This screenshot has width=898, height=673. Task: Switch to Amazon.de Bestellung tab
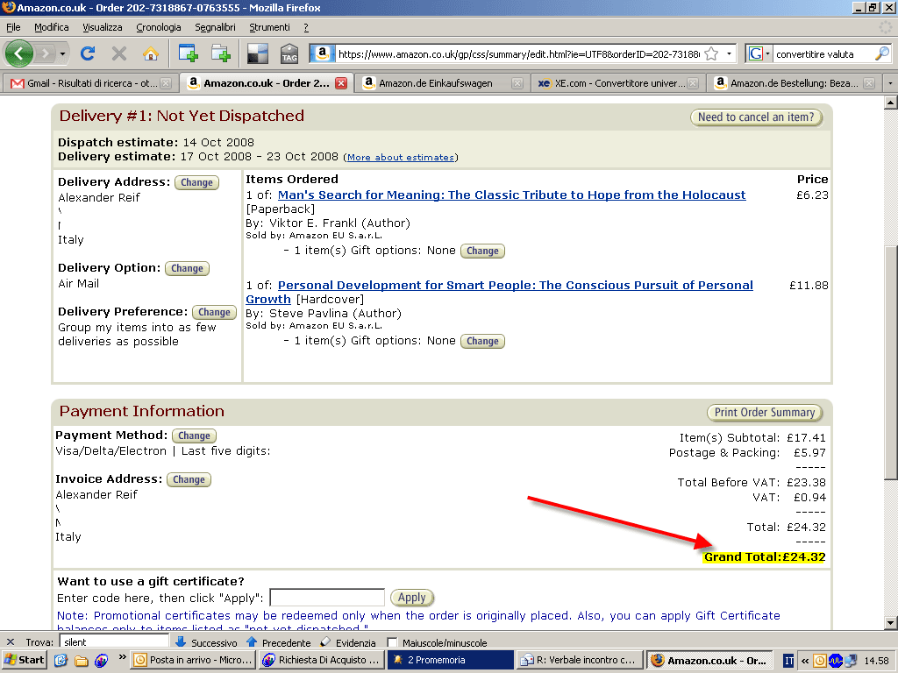tap(793, 83)
